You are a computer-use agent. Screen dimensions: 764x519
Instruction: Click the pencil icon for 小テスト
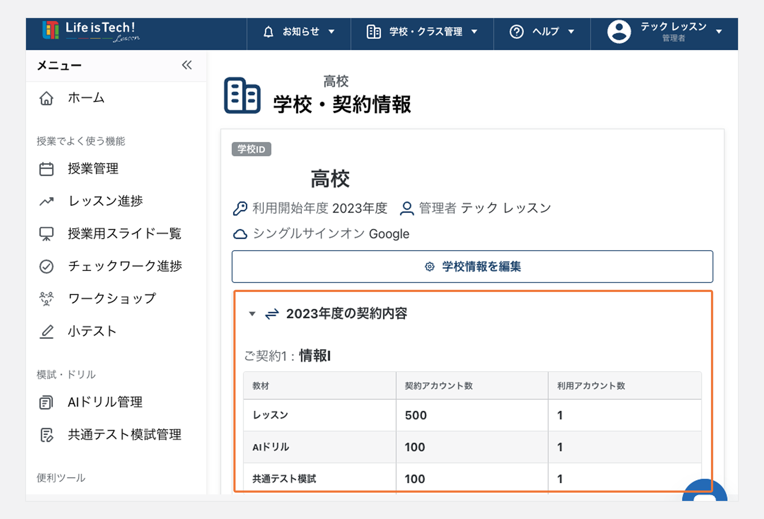click(46, 332)
